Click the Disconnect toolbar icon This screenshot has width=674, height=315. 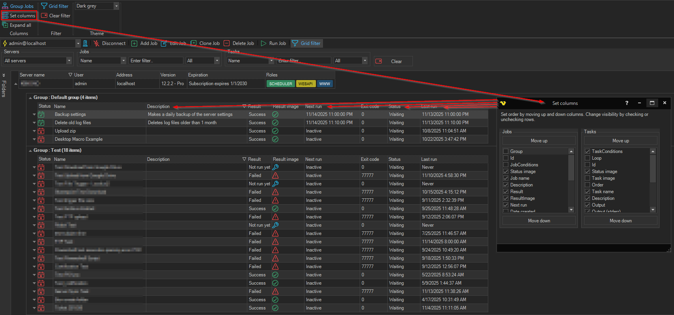(97, 43)
